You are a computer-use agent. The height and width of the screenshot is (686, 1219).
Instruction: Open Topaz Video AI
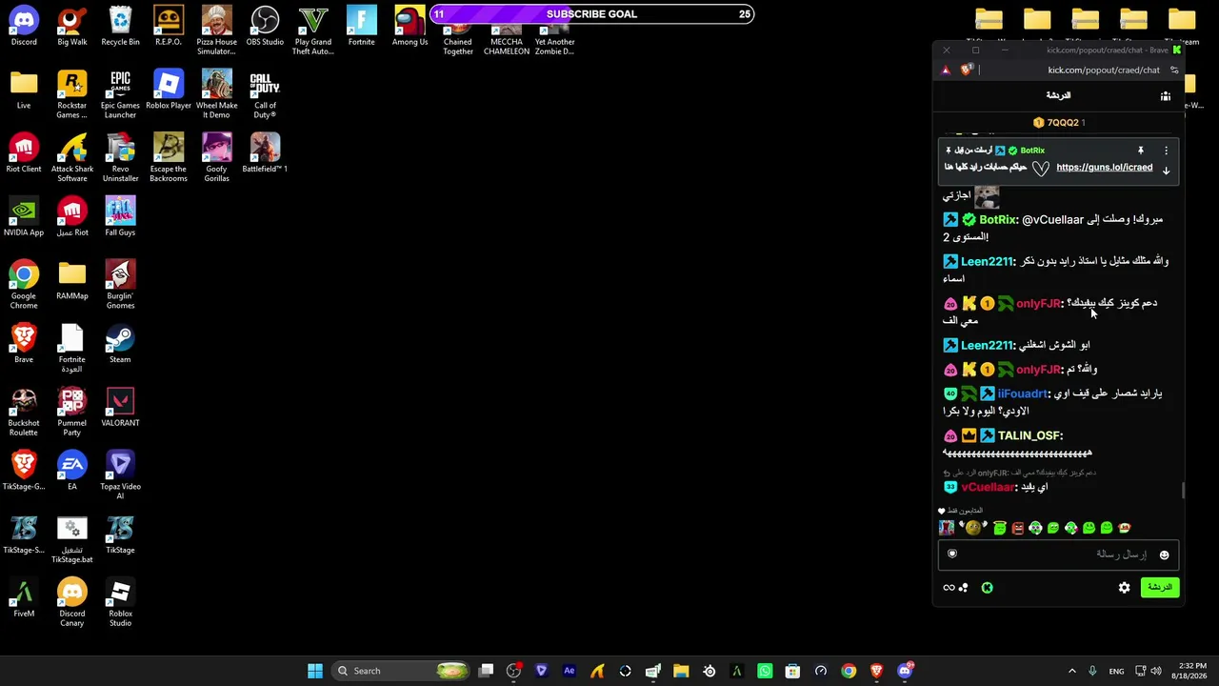120,475
